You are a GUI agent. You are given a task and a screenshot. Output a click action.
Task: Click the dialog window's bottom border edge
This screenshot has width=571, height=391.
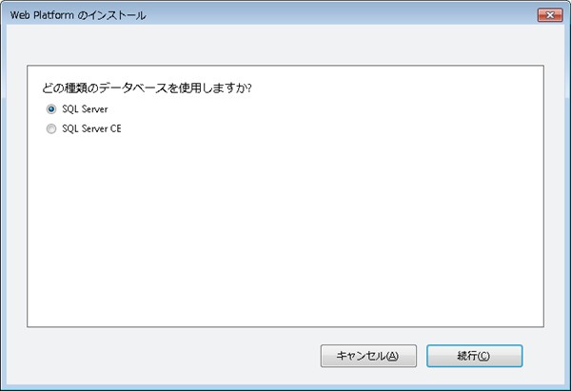[285, 387]
